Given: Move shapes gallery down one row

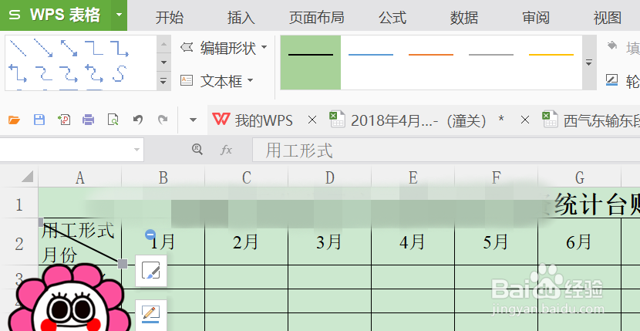Looking at the screenshot, I should [x=163, y=62].
